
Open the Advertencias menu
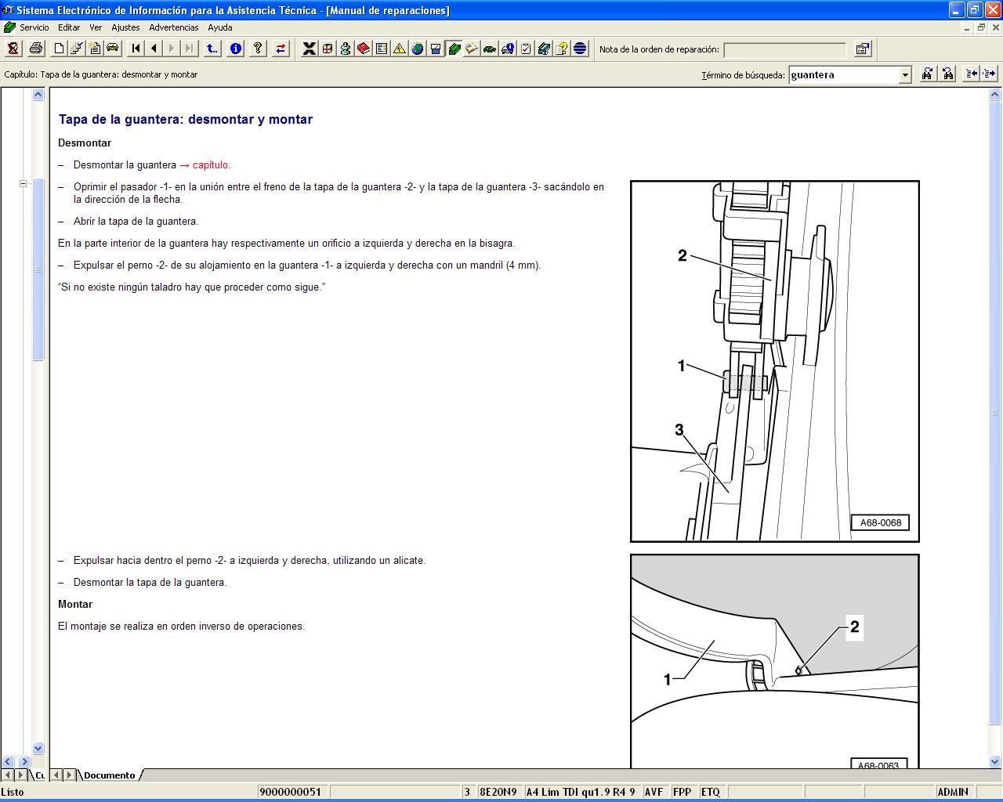[174, 27]
